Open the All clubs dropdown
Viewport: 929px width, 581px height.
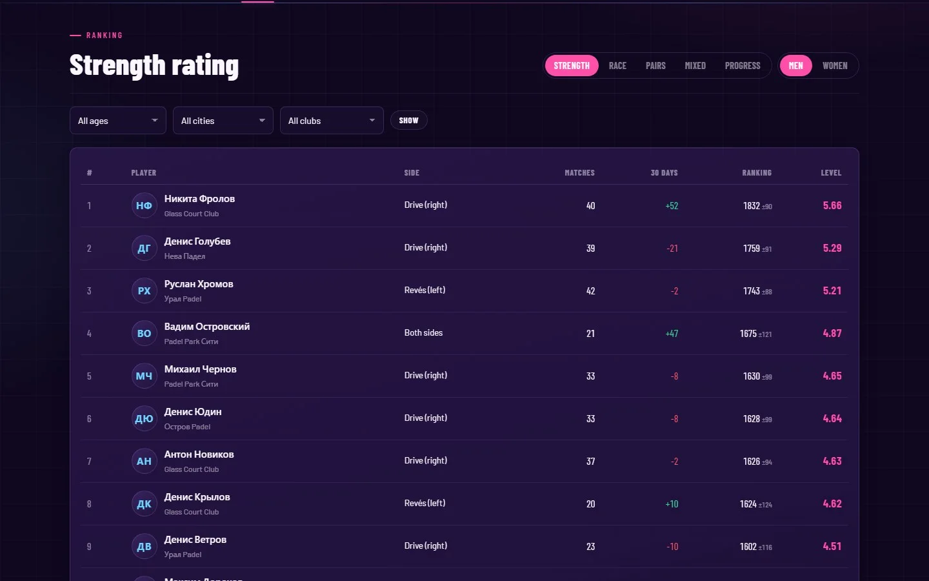coord(332,121)
